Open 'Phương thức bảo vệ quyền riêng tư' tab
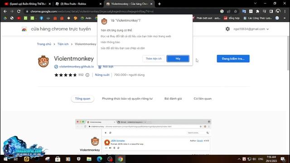Image resolution: width=290 pixels, height=163 pixels. [x=127, y=99]
